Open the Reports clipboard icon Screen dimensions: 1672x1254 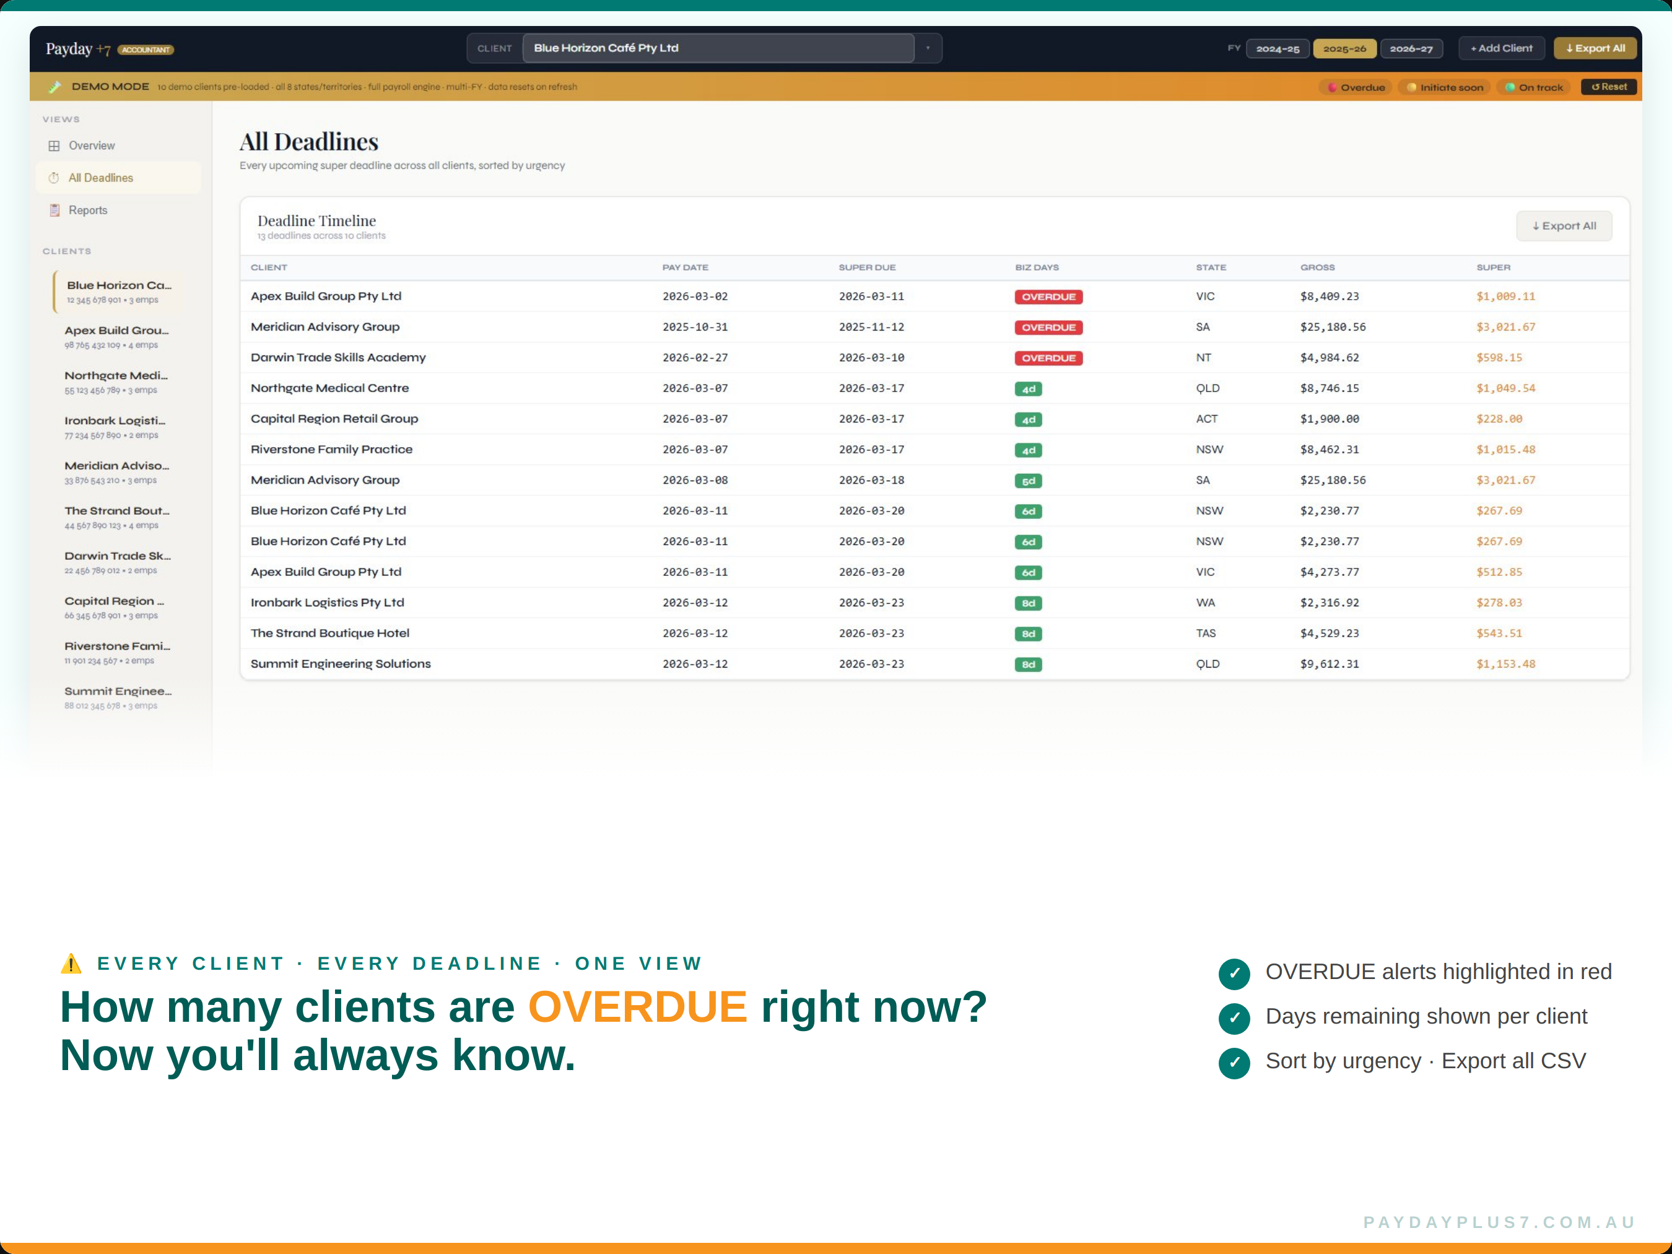(56, 209)
